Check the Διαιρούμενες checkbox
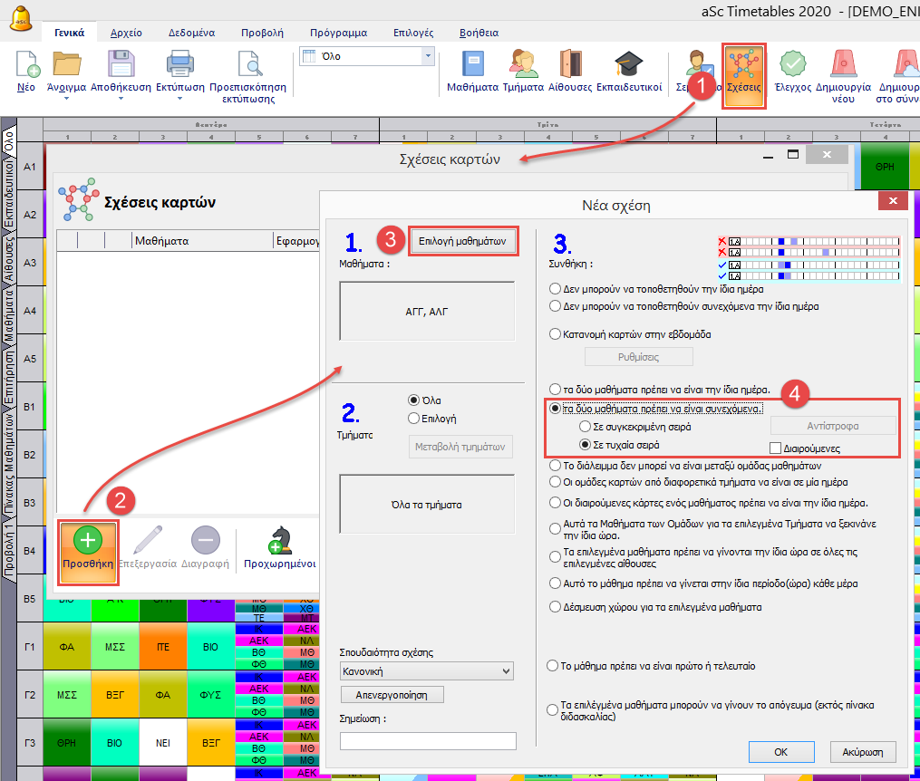Viewport: 920px width, 781px height. point(775,447)
